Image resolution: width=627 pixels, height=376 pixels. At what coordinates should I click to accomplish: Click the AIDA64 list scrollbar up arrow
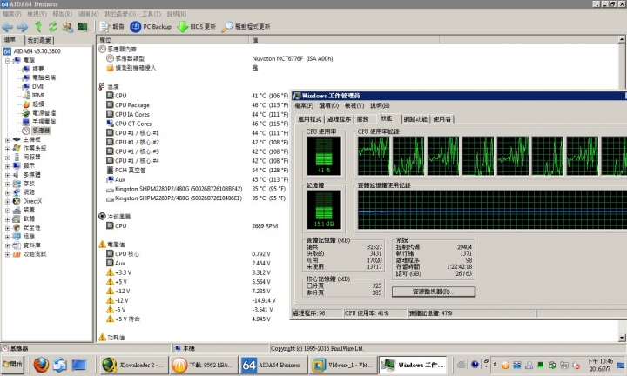(622, 39)
